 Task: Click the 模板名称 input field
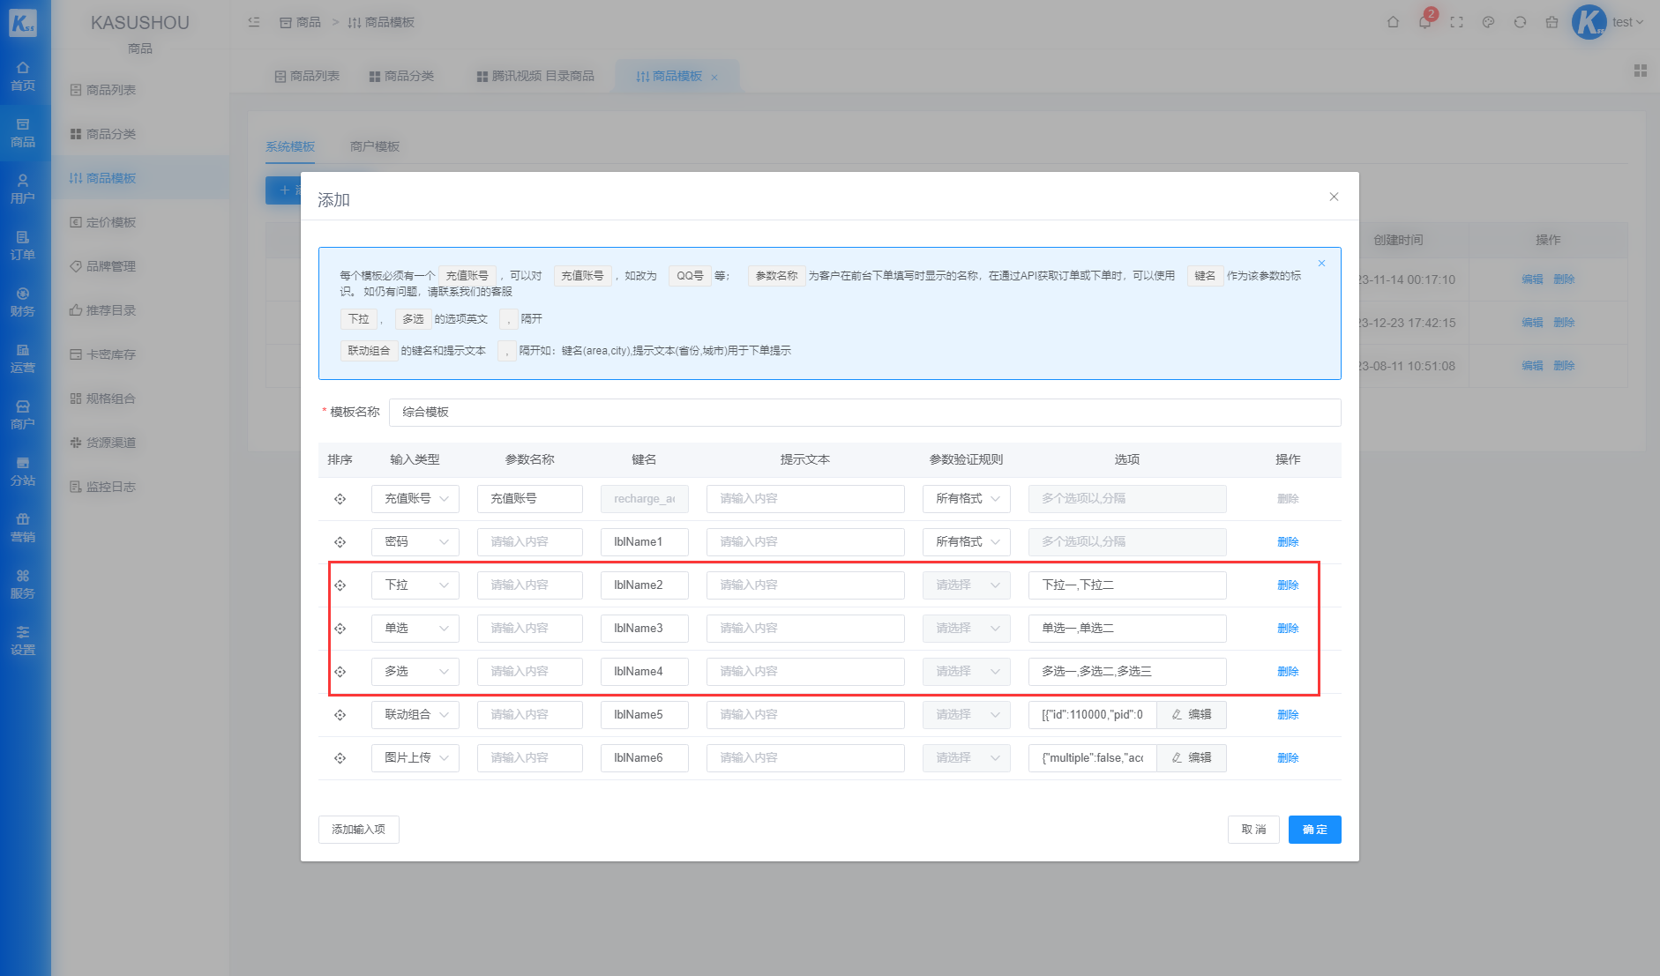(865, 413)
